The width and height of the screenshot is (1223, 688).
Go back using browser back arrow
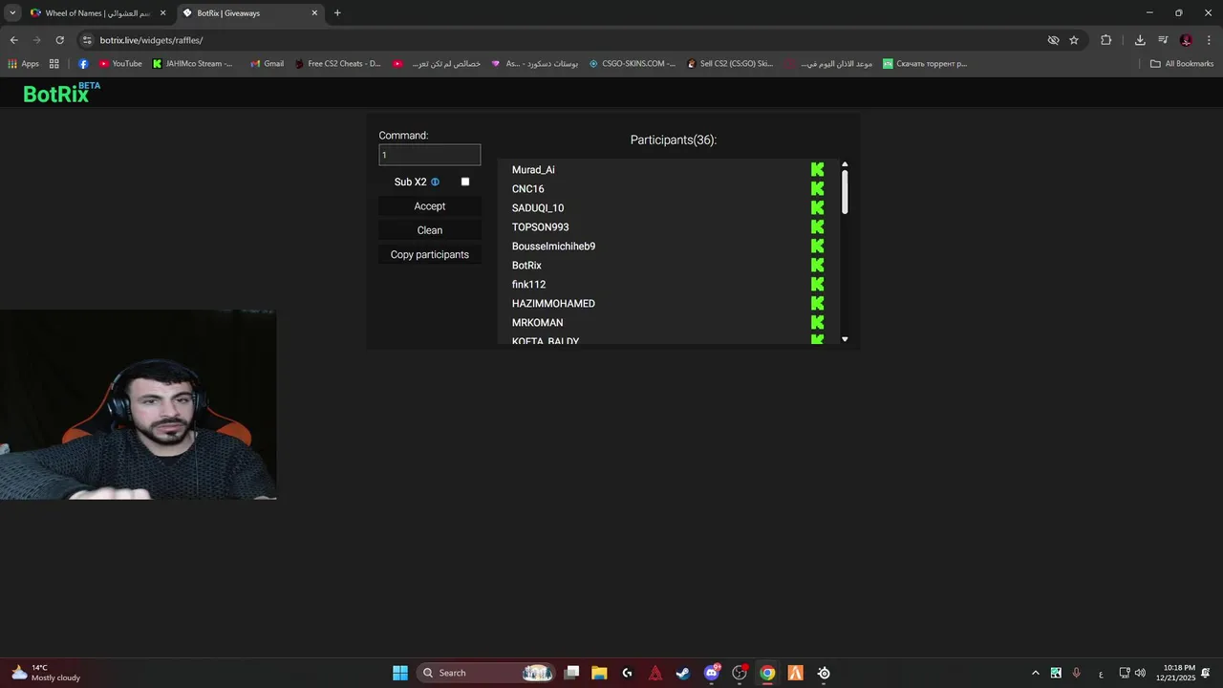(13, 40)
